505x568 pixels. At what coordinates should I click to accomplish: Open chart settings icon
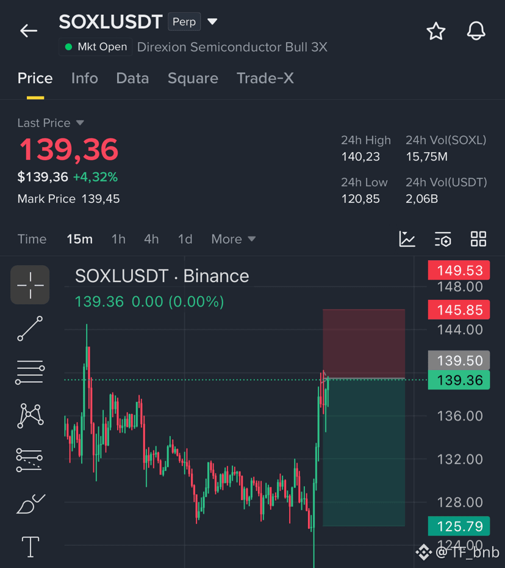pyautogui.click(x=443, y=239)
